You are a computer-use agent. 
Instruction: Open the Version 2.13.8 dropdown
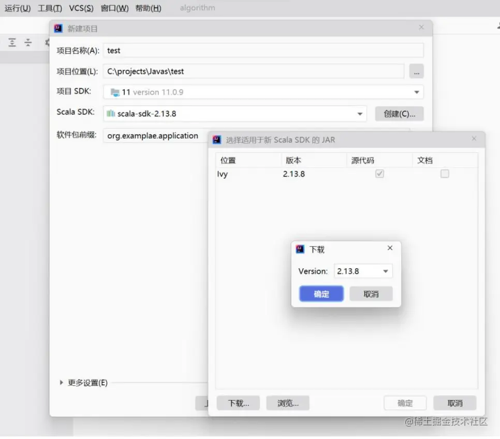coord(386,271)
